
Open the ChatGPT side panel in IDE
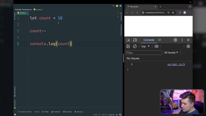(121, 17)
